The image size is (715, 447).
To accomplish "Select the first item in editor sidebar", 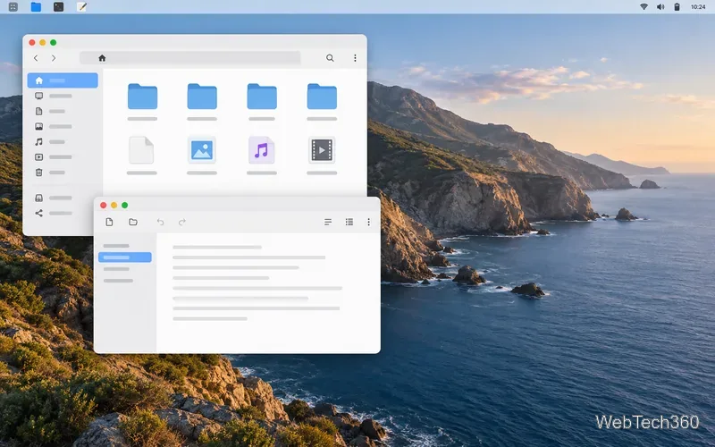I will 116,246.
